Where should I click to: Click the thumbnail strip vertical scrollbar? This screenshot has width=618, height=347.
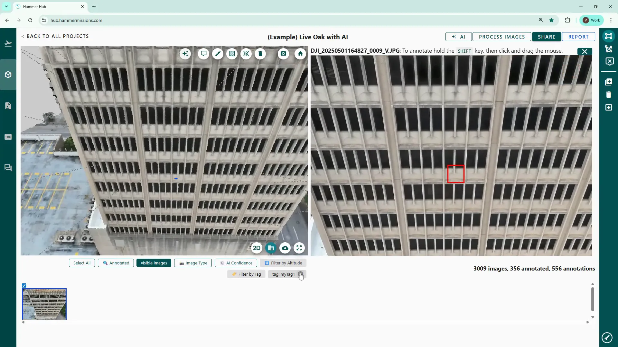point(593,299)
